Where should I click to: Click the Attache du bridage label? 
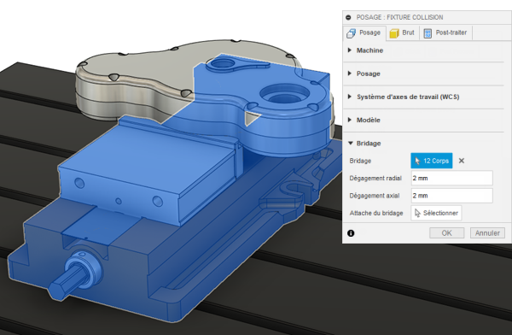pos(376,214)
